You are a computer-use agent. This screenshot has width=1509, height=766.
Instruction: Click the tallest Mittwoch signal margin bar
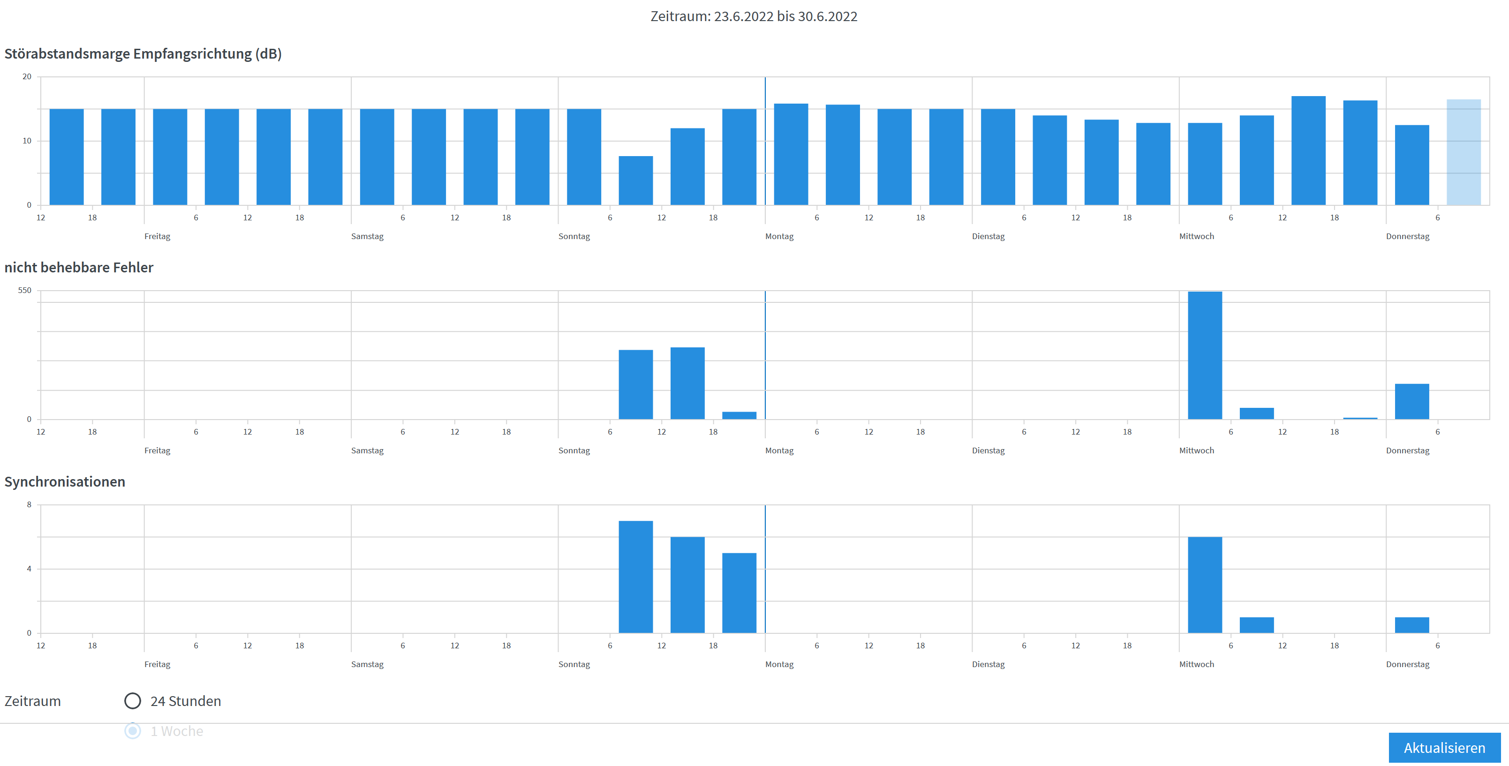(x=1308, y=150)
